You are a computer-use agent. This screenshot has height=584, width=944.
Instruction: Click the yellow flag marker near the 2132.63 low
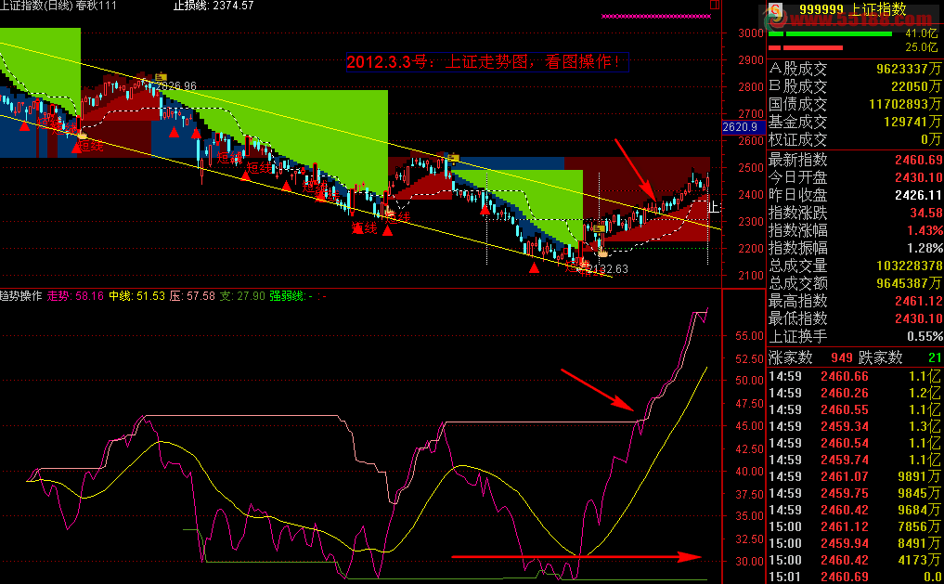point(599,228)
